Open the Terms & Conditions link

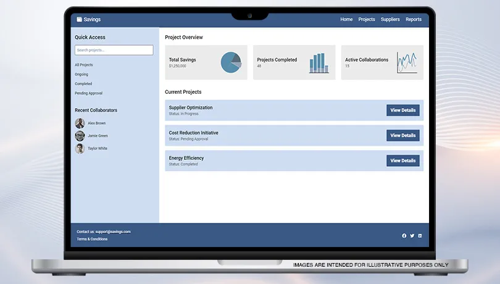tap(92, 239)
